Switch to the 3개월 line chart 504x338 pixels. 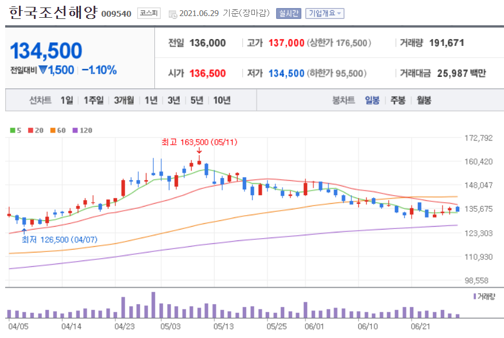click(124, 100)
